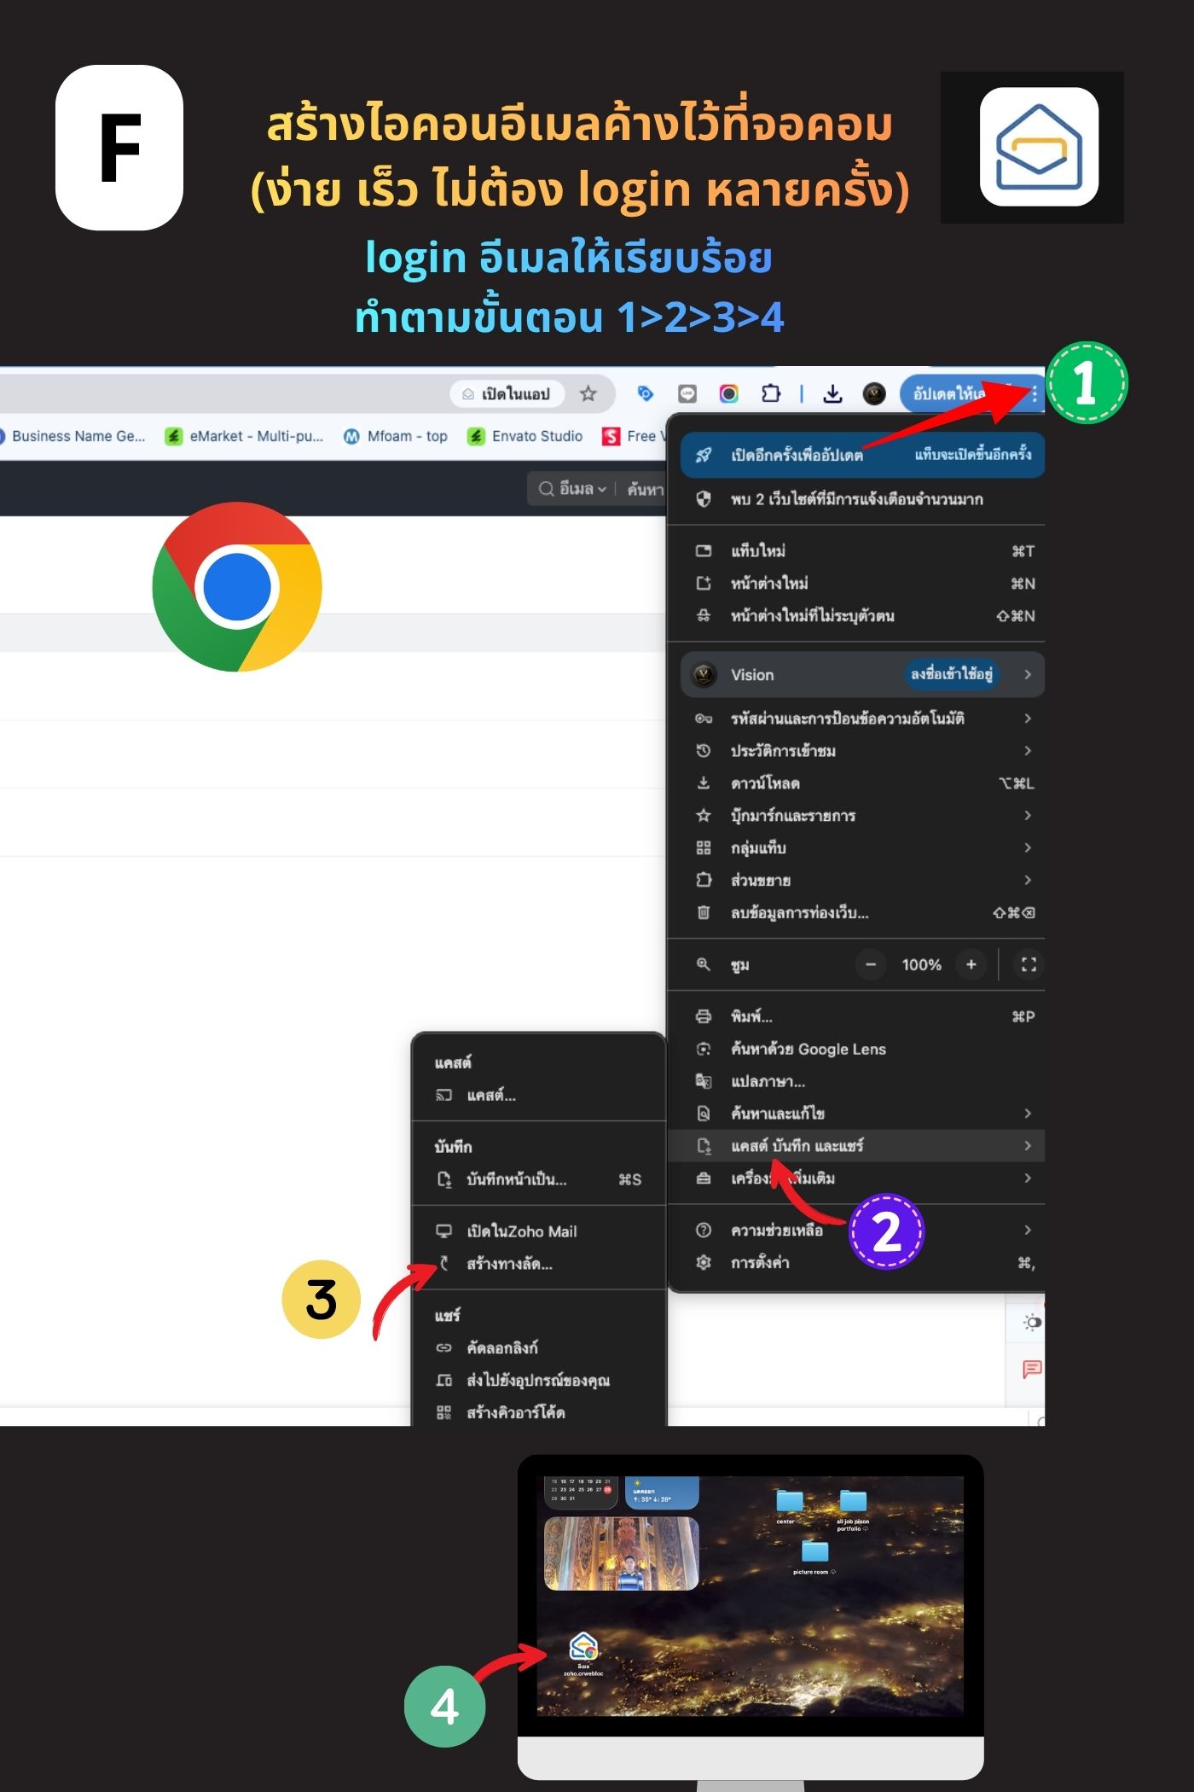Decrease zoom with the minus button
The image size is (1194, 1792).
coord(870,964)
